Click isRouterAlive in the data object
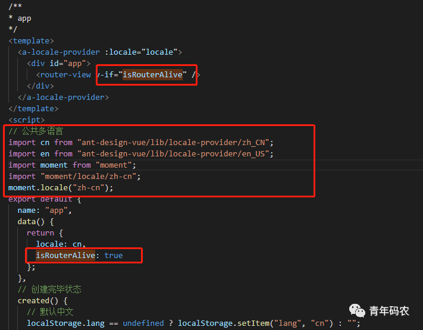Viewport: 423px width, 330px height. tap(65, 256)
